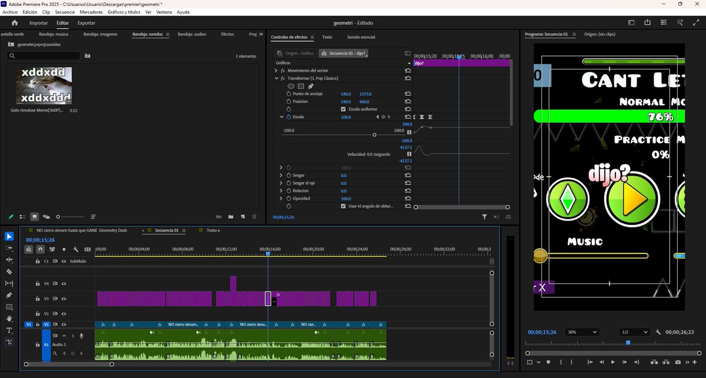Viewport: 706px width, 378px height.
Task: Open the Secuencia menu
Action: click(65, 12)
